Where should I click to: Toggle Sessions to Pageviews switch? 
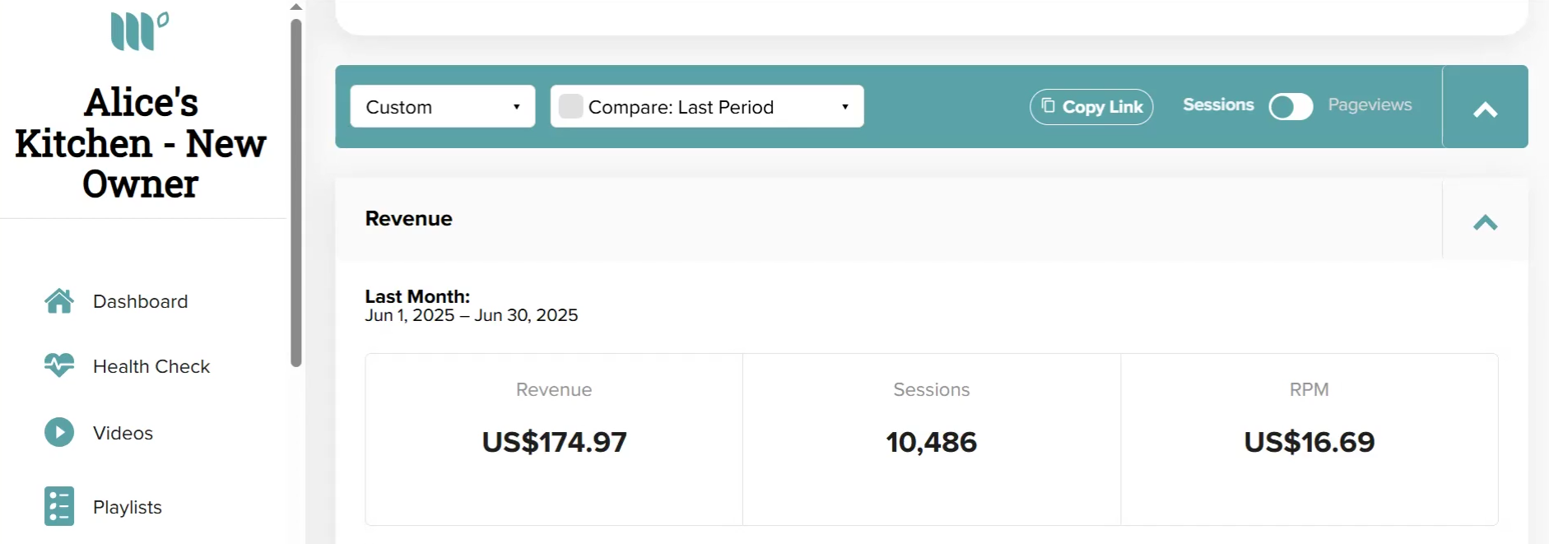point(1291,106)
